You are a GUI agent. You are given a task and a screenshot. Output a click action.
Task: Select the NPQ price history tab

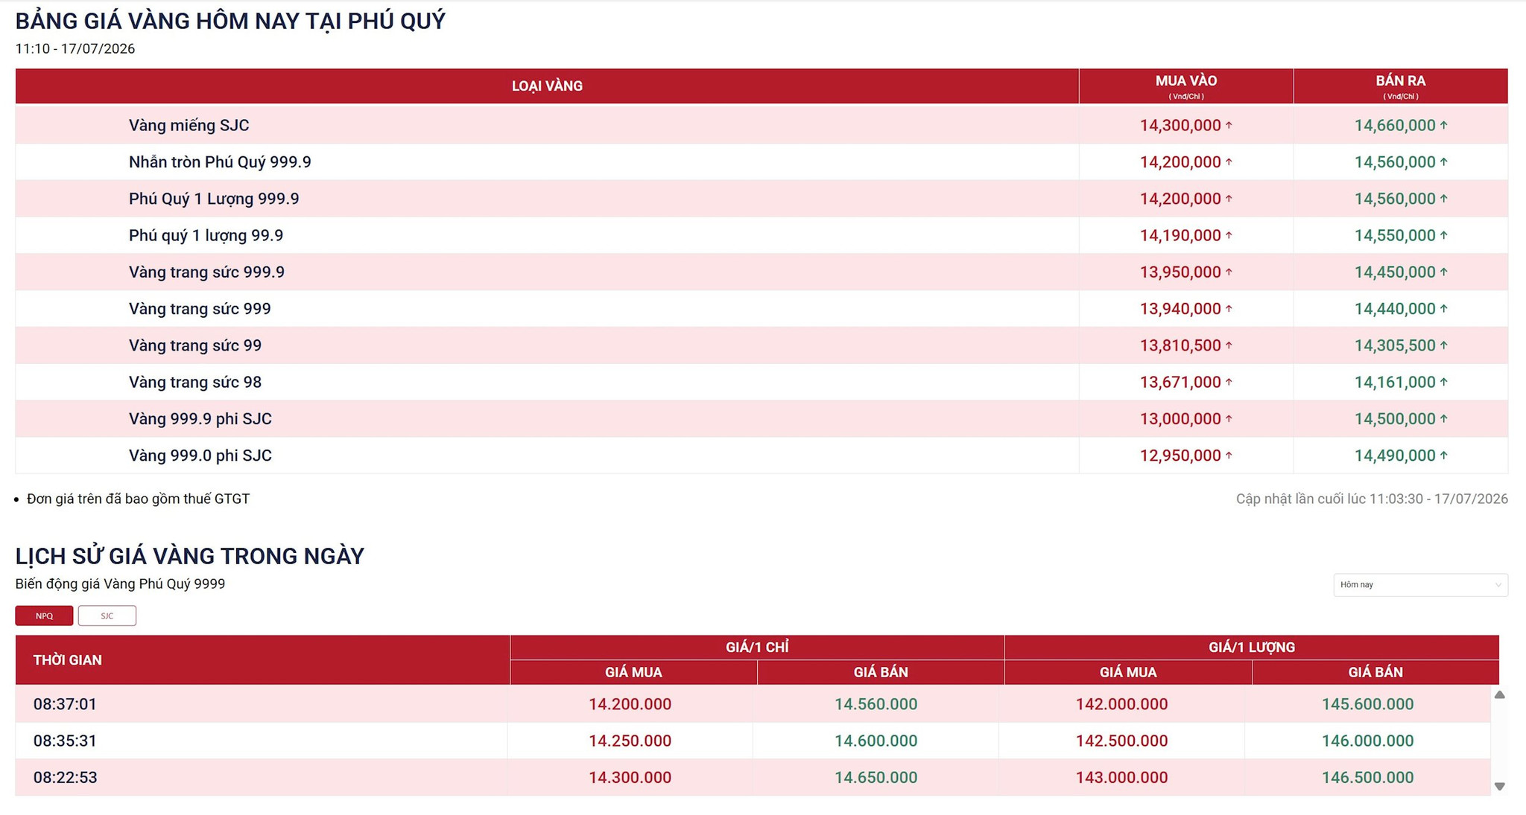pos(44,616)
